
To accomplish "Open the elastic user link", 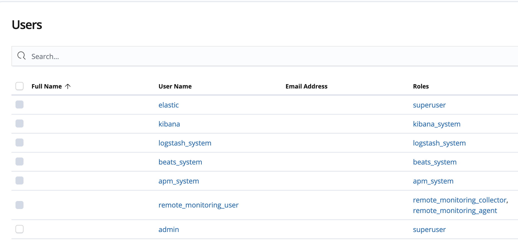I will pos(168,105).
